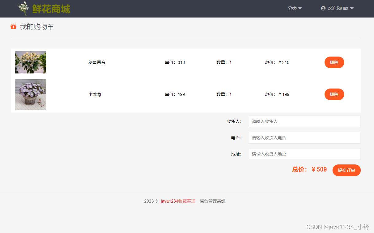Delete 小雏菊 from the cart
Image resolution: width=374 pixels, height=233 pixels.
pyautogui.click(x=334, y=94)
